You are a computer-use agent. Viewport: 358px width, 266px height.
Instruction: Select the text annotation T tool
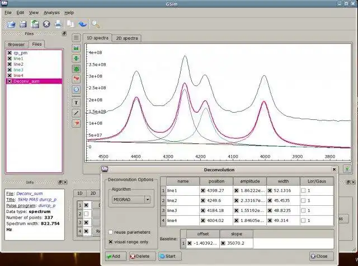coord(77,103)
